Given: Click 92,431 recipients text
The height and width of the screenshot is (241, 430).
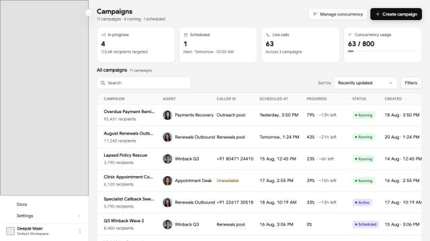Looking at the screenshot, I should coord(120,119).
